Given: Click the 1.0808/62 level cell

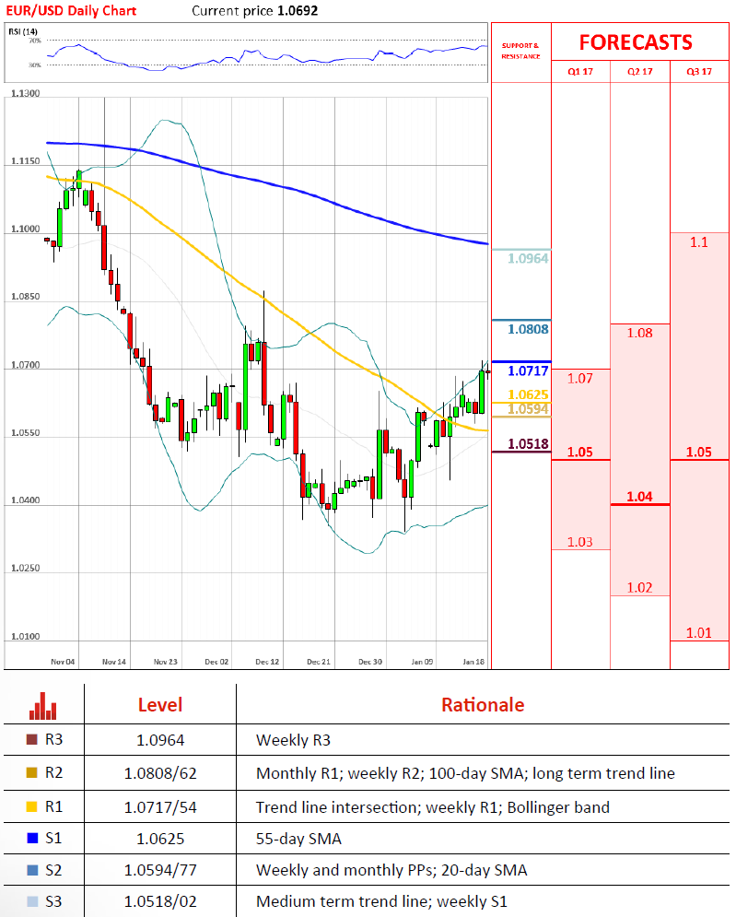Looking at the screenshot, I should coord(160,773).
